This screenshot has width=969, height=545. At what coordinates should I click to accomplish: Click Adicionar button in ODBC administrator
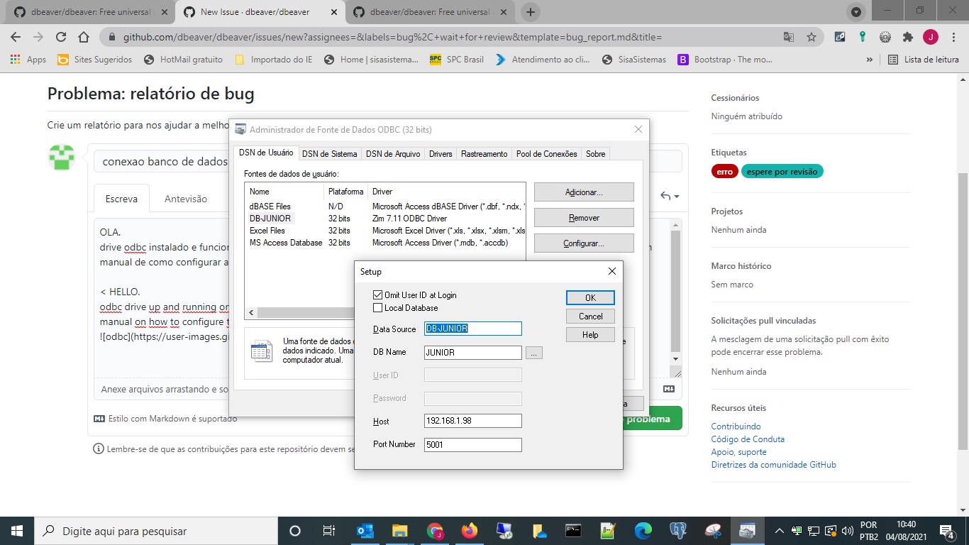tap(584, 192)
